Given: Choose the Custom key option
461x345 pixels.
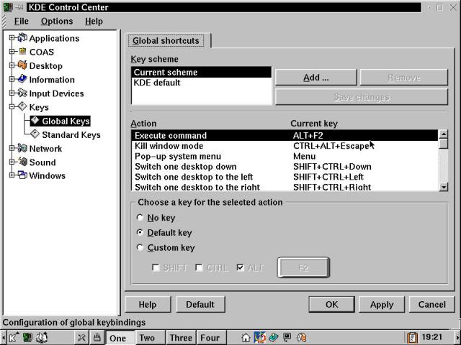Looking at the screenshot, I should click(x=140, y=248).
